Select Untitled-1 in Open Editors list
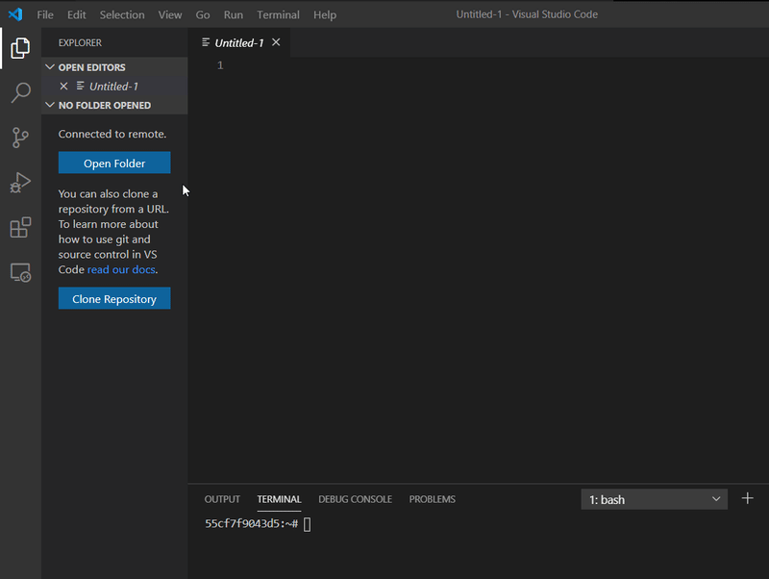Viewport: 769px width, 579px height. click(113, 87)
